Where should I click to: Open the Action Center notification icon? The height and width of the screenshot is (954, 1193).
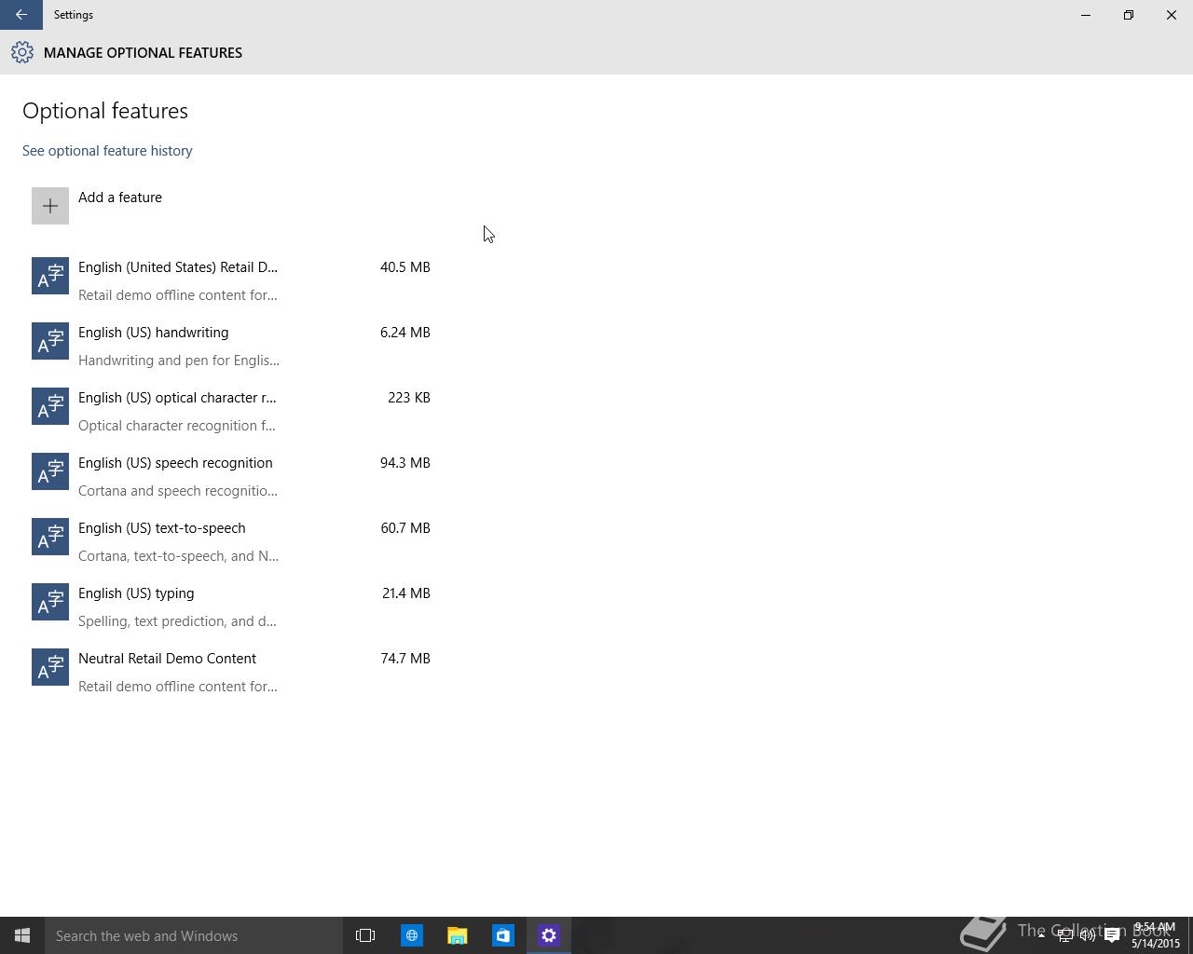(x=1112, y=935)
